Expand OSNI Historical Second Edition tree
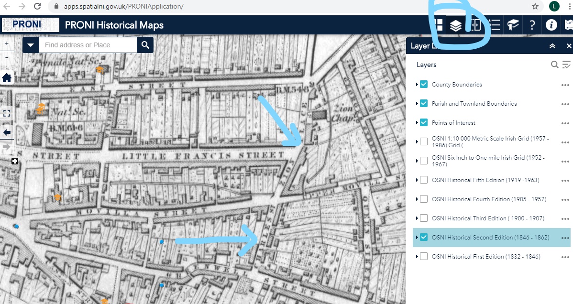 417,237
